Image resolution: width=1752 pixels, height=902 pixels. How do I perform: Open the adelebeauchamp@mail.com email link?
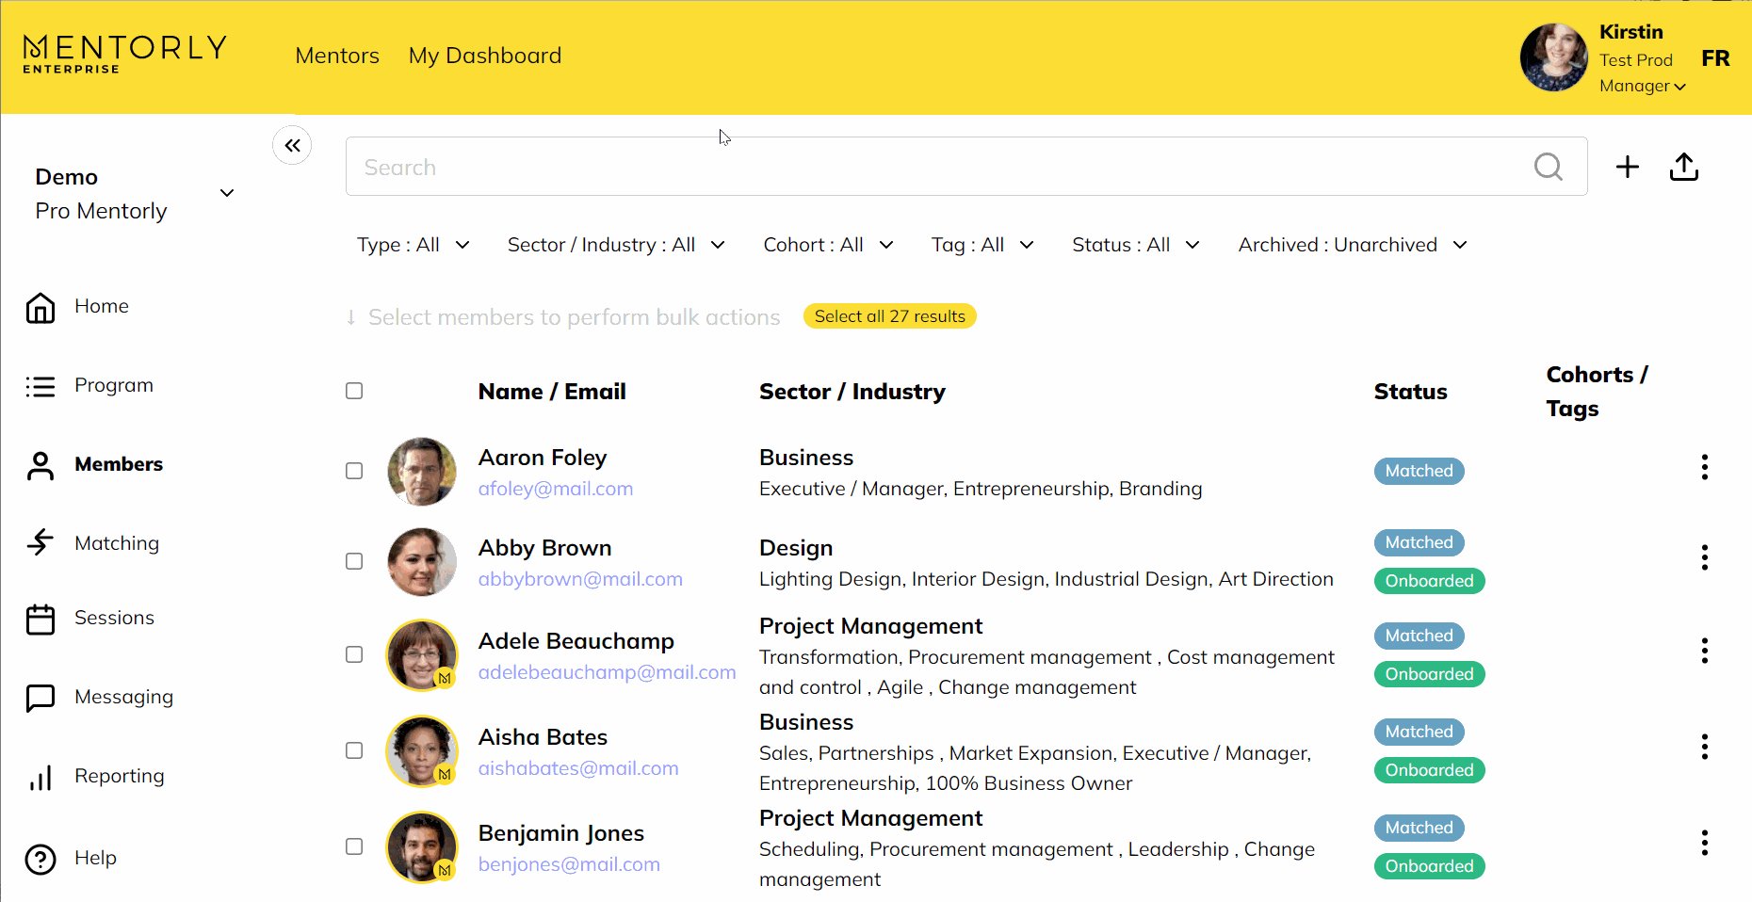tap(607, 672)
